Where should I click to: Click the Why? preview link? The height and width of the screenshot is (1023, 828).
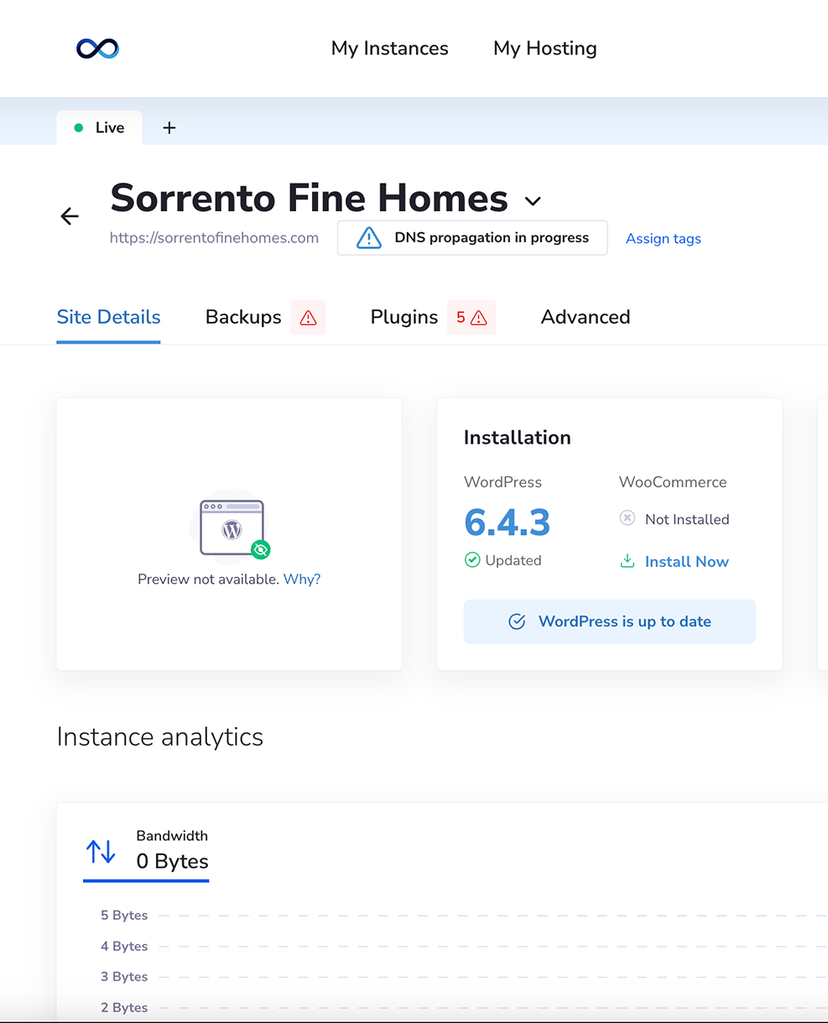pyautogui.click(x=302, y=579)
